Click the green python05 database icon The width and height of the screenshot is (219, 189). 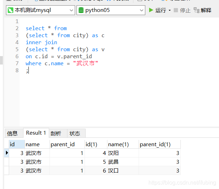81,10
